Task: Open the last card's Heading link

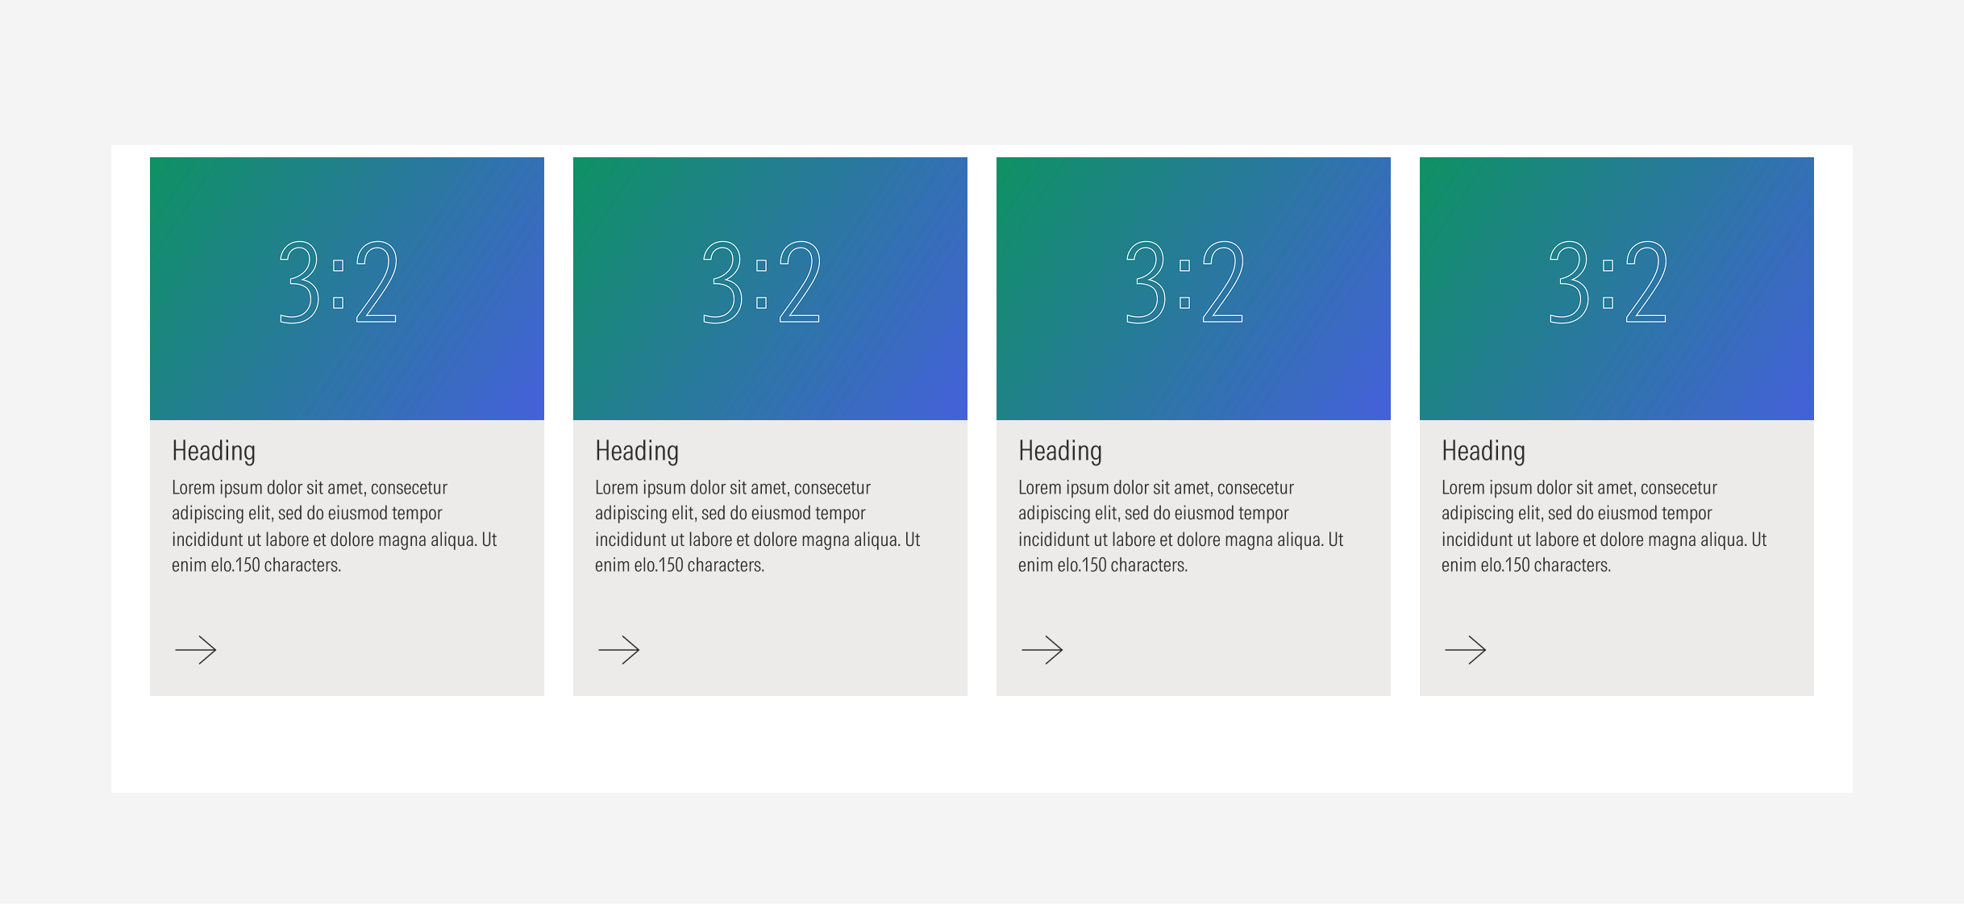Action: (x=1483, y=451)
